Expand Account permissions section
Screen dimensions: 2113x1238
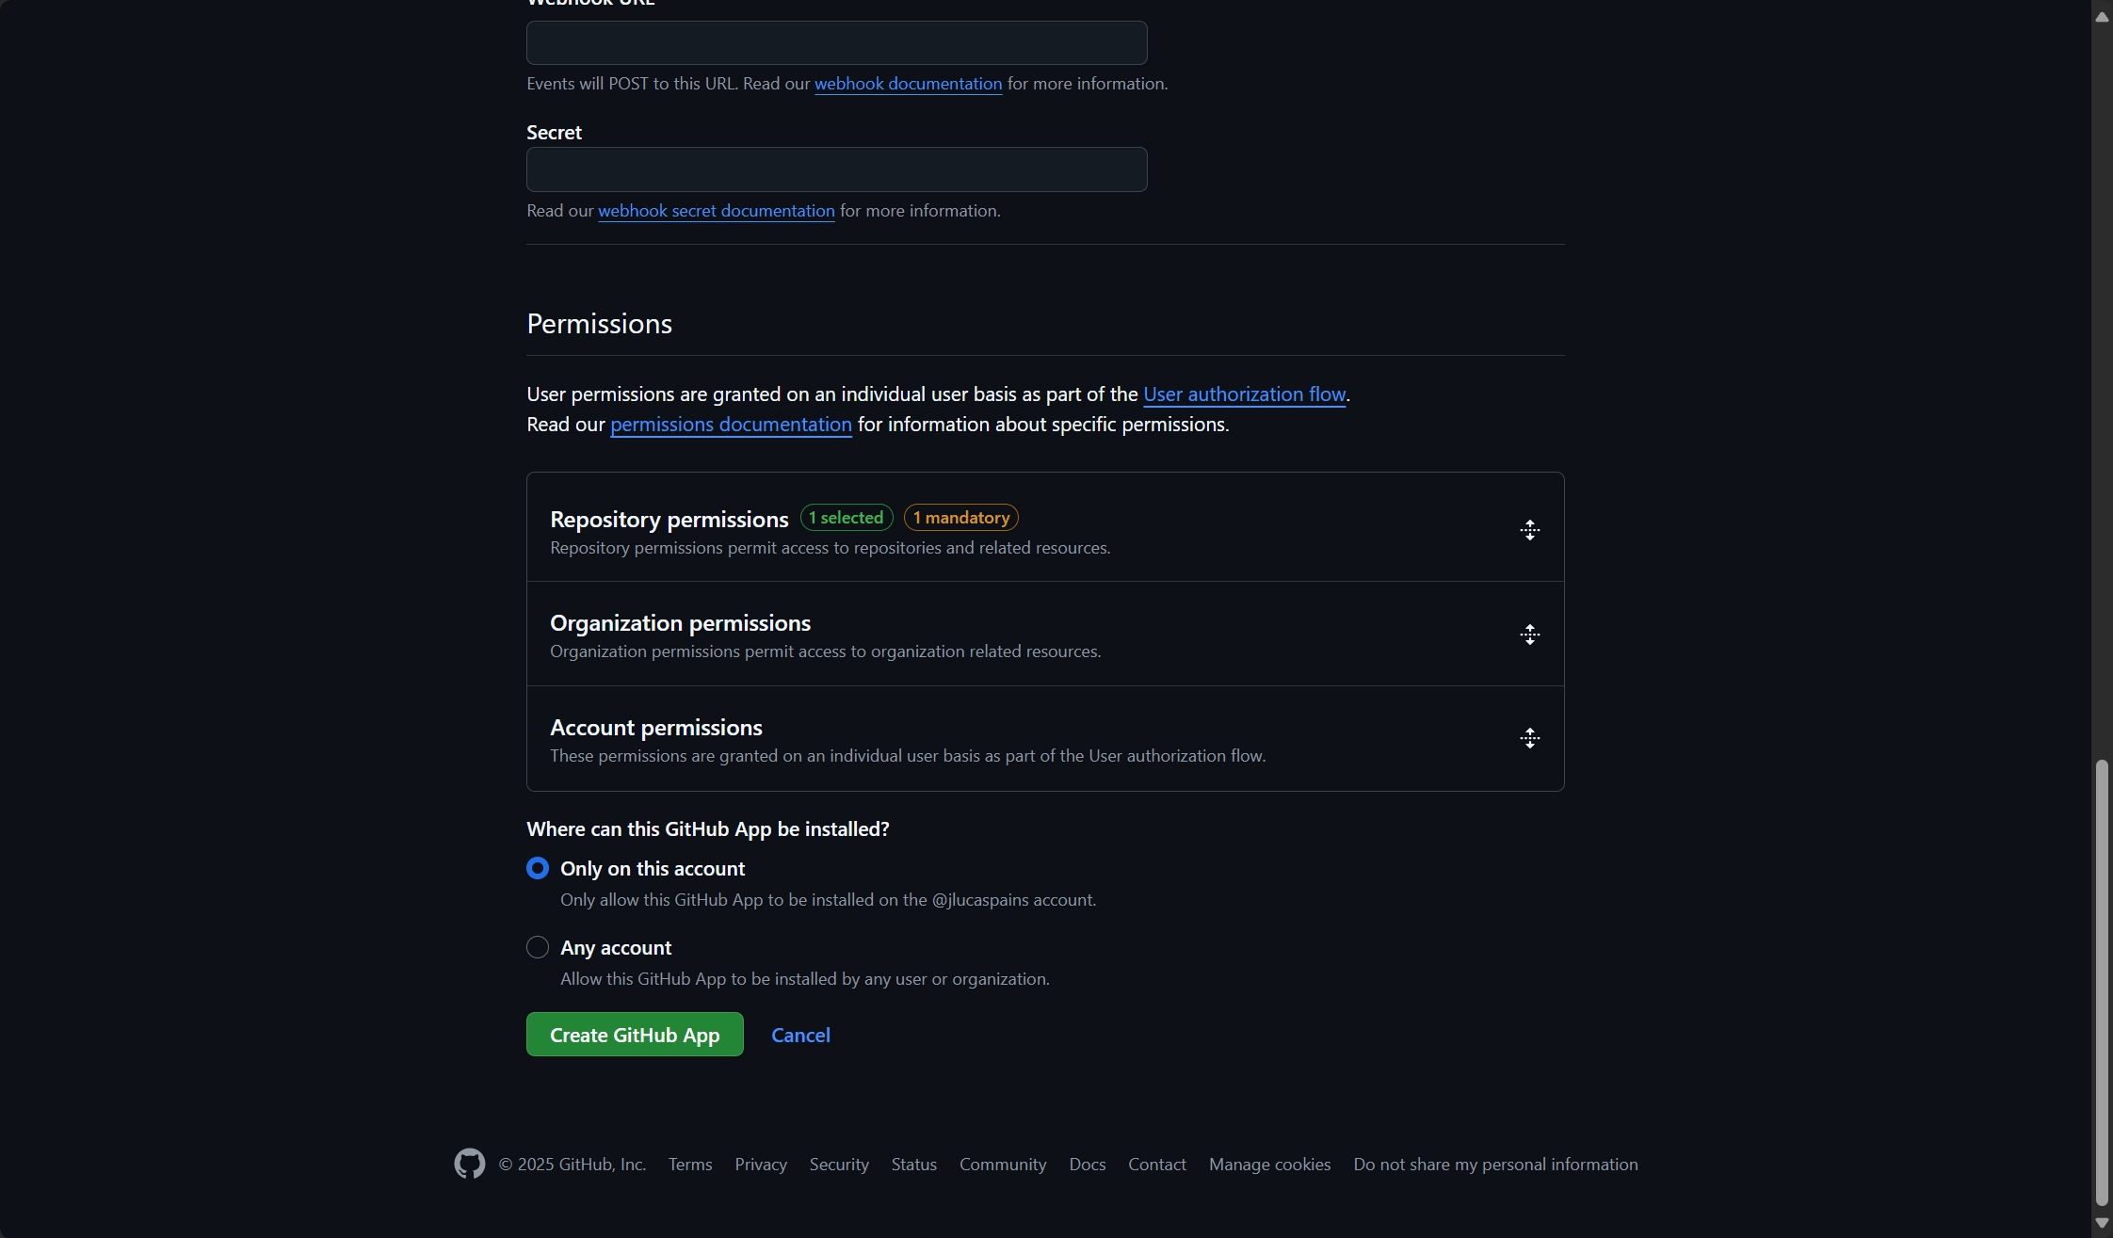pos(1529,738)
